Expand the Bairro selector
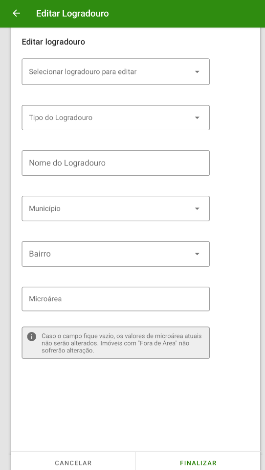The width and height of the screenshot is (265, 470). pos(115,254)
